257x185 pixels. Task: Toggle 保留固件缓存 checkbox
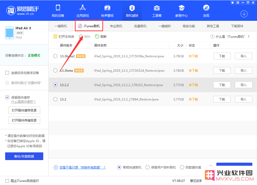coord(7,97)
